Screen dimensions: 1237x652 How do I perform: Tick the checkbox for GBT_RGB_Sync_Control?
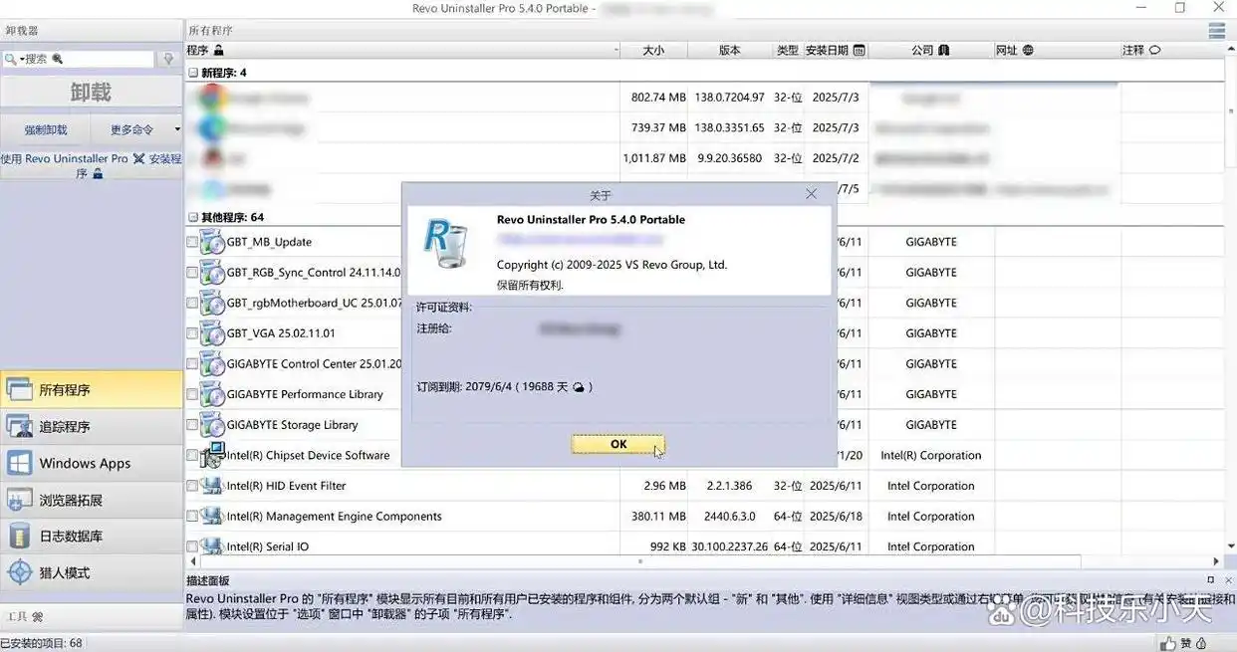click(x=192, y=273)
